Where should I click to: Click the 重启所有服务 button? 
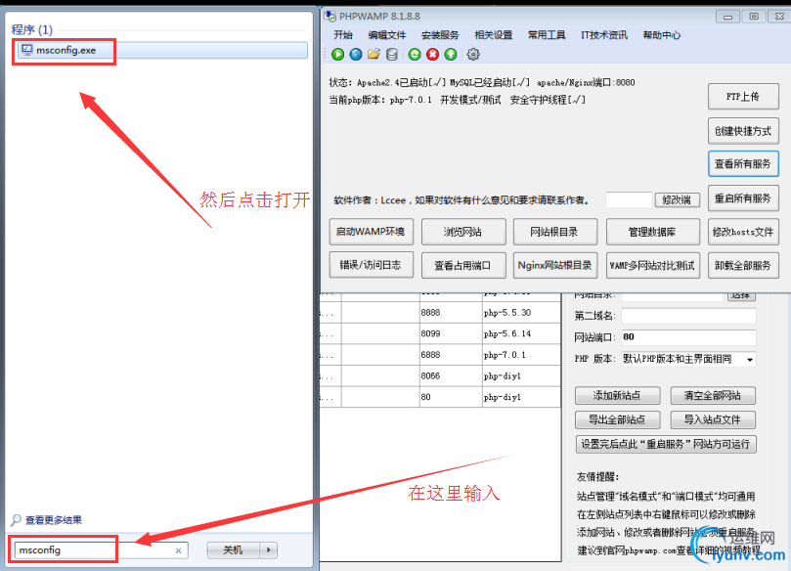(x=743, y=198)
